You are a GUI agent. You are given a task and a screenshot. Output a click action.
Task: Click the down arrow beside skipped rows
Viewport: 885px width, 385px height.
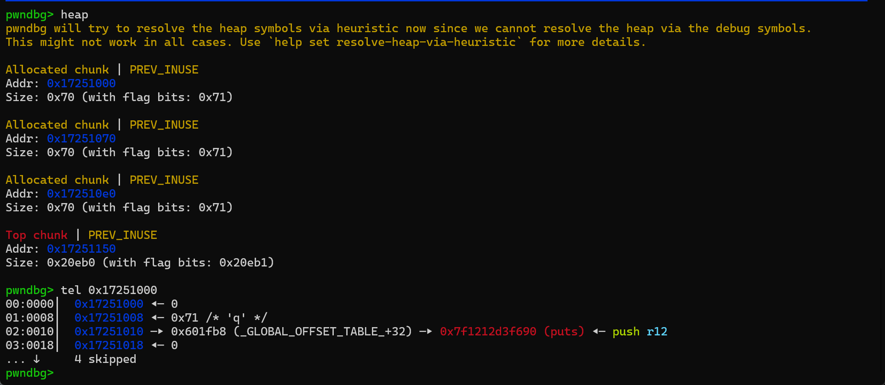pos(37,359)
